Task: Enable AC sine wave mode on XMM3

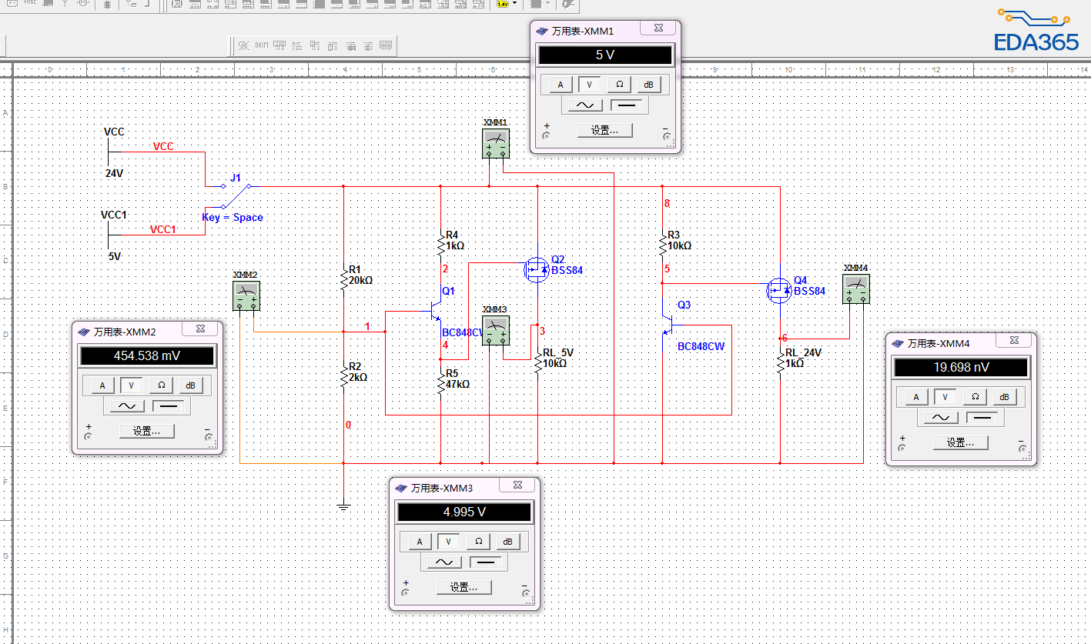Action: tap(444, 562)
